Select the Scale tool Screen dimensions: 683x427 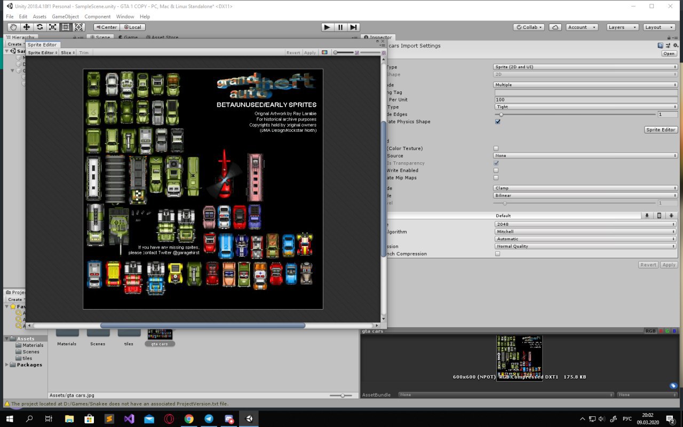52,27
